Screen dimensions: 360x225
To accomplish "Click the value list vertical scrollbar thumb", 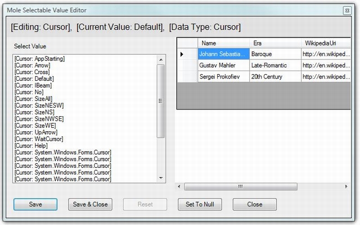I will tap(161, 101).
